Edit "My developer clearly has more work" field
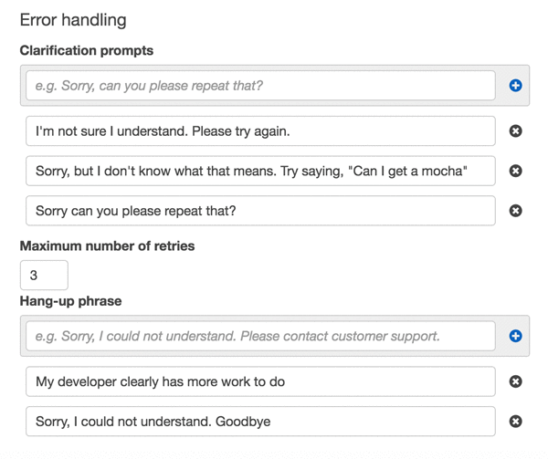Image resolution: width=548 pixels, height=459 pixels. (260, 381)
